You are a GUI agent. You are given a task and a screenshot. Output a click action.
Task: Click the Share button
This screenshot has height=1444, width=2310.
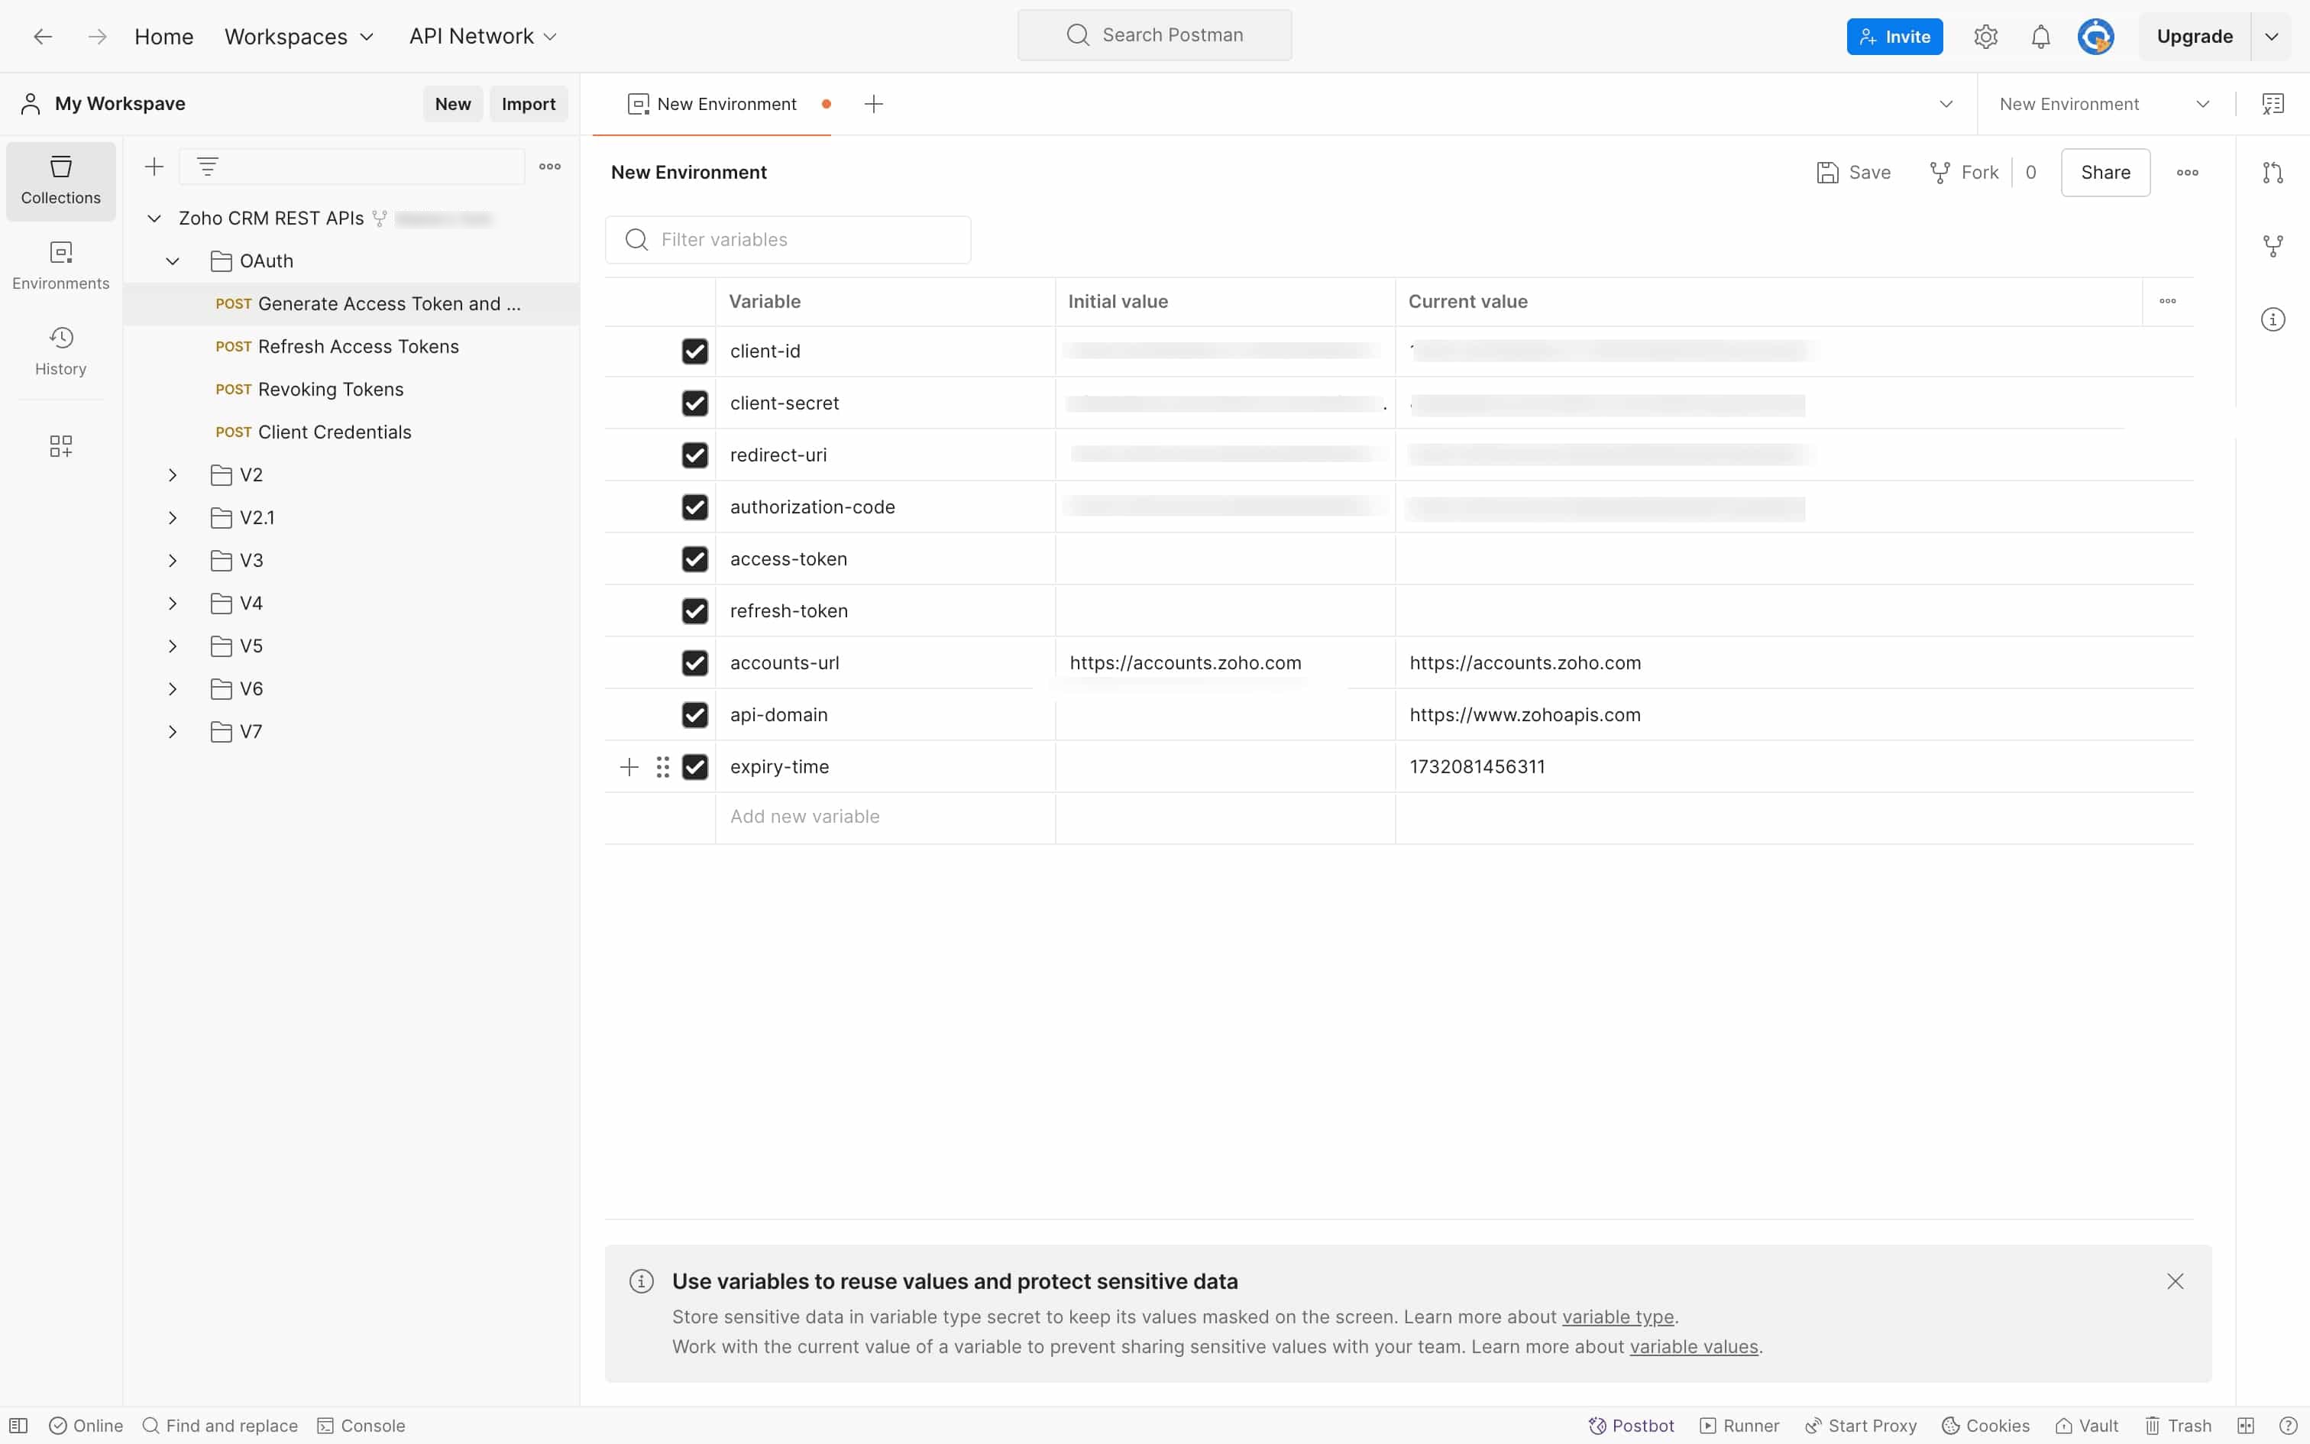coord(2105,172)
